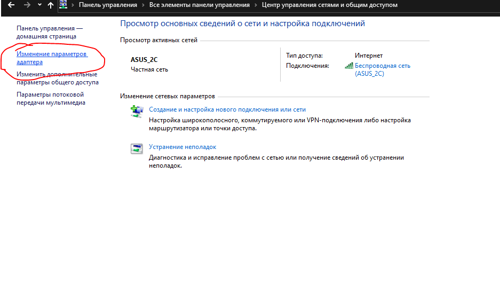This screenshot has width=500, height=283.
Task: Go back with the left arrow button
Action: pos(11,5)
